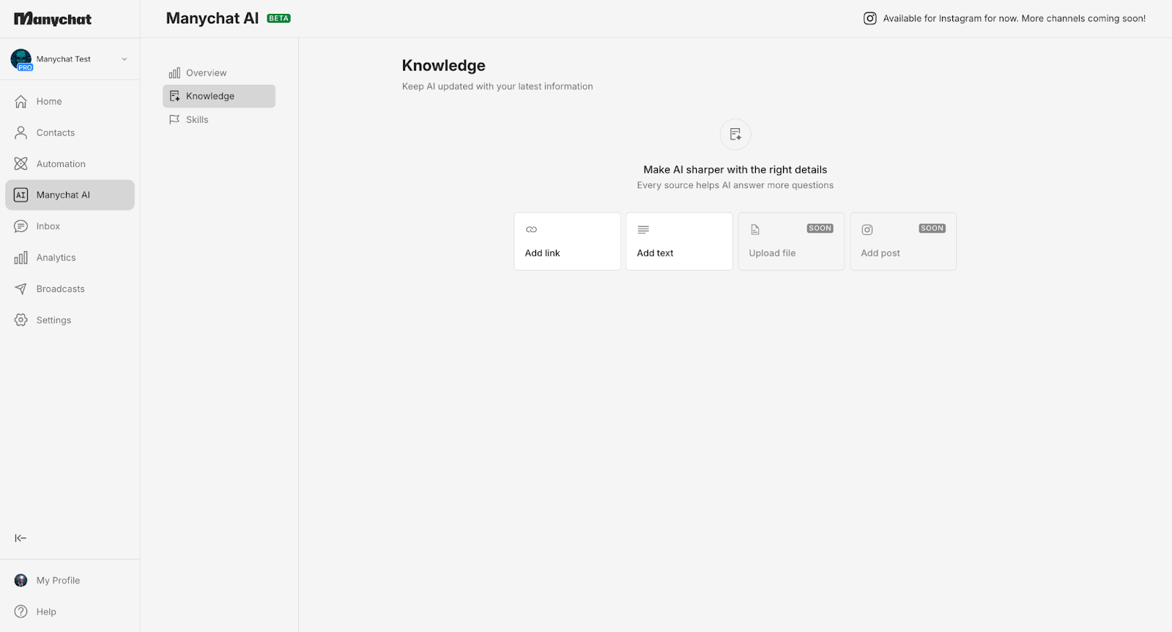Click the Add link card
Image resolution: width=1172 pixels, height=632 pixels.
(x=567, y=242)
